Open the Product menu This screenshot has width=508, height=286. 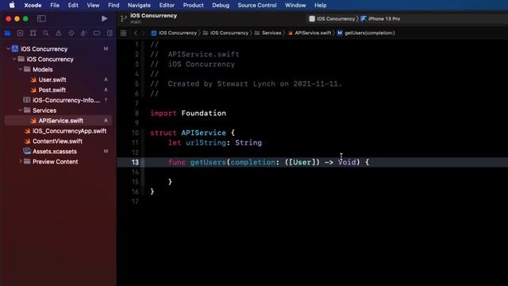click(x=193, y=6)
